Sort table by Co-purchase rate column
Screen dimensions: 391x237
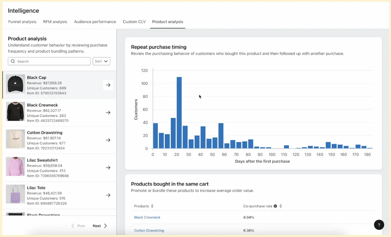click(x=281, y=206)
